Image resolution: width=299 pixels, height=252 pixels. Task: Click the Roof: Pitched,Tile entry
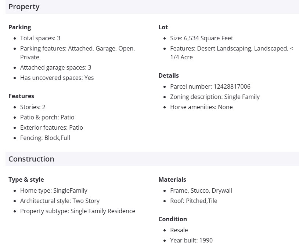(x=194, y=201)
